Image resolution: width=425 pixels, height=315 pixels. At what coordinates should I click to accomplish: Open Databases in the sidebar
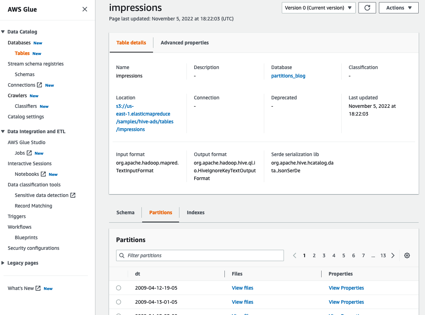point(19,43)
